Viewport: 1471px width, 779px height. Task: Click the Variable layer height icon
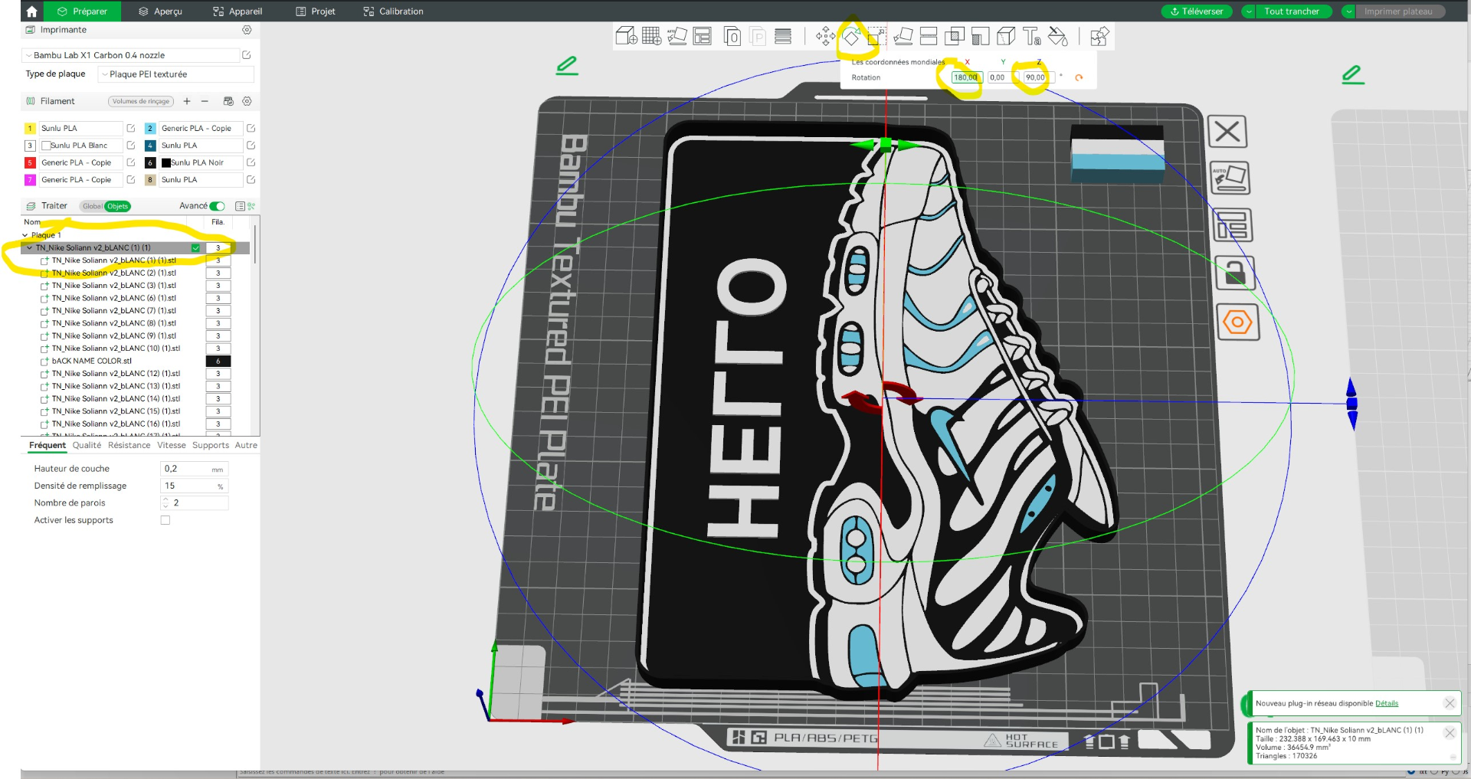coord(783,36)
